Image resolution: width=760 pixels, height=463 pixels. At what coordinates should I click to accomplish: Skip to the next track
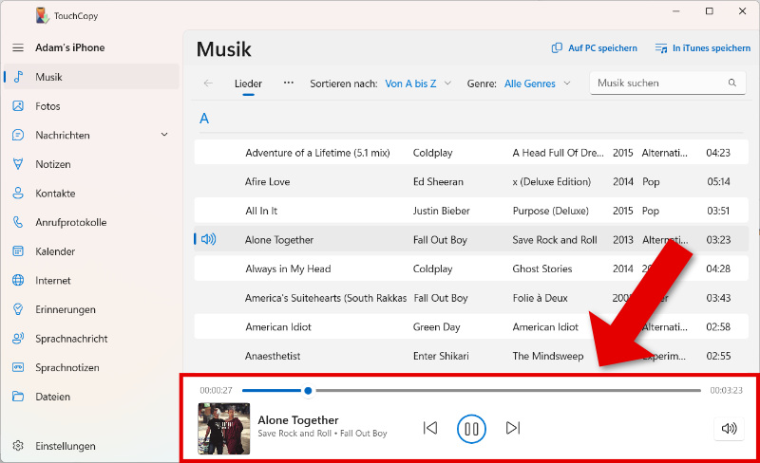(513, 428)
